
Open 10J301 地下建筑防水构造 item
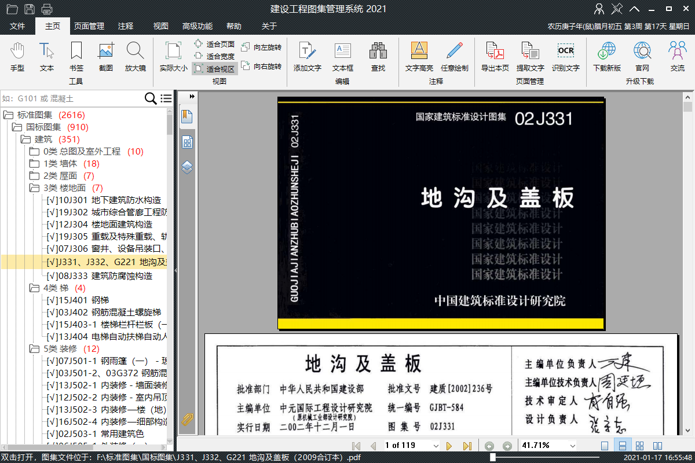(104, 200)
